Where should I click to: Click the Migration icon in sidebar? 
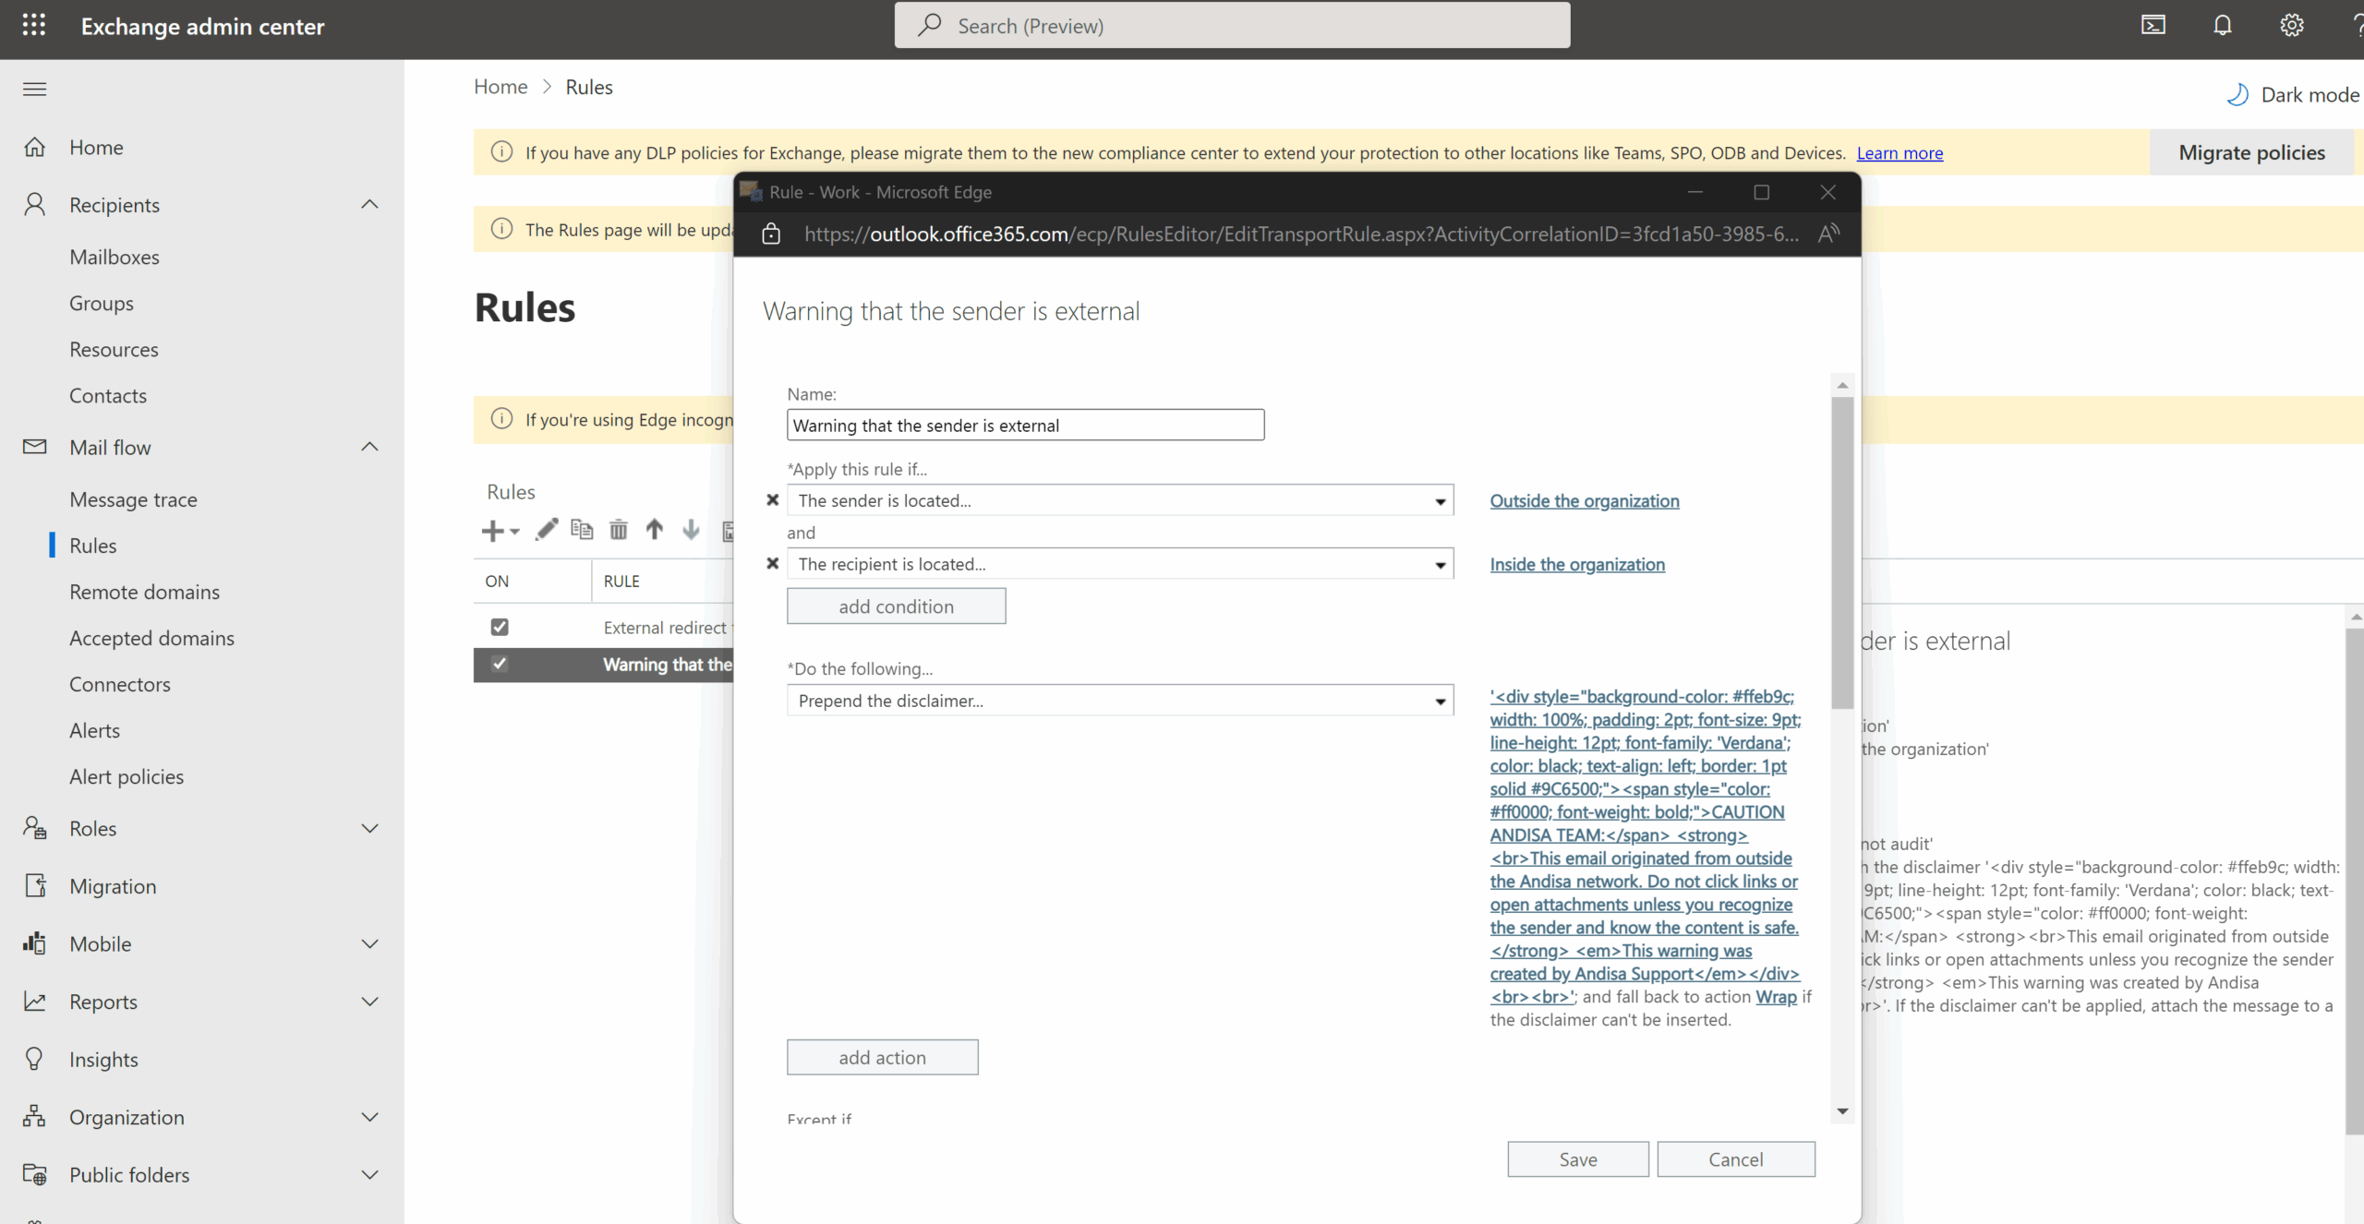pos(34,885)
